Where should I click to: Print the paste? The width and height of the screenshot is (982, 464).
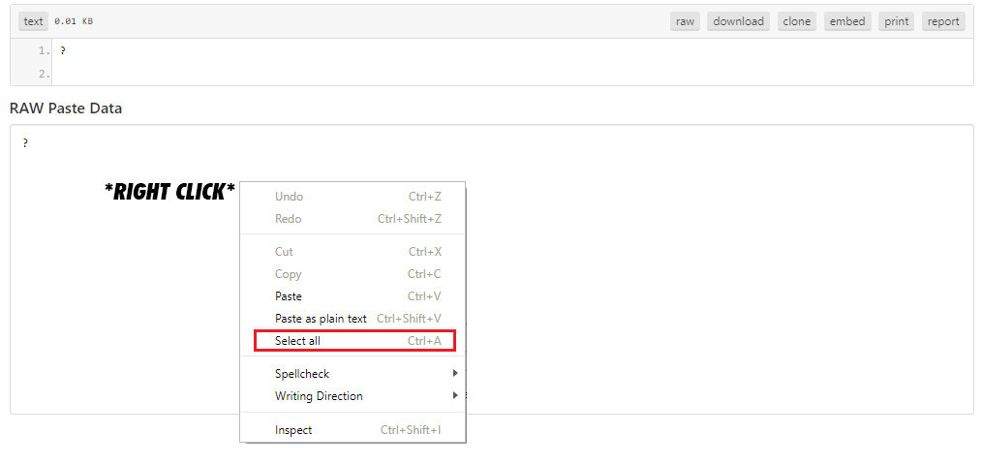897,21
